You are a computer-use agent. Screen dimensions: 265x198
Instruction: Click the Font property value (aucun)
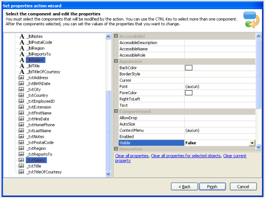coord(220,87)
